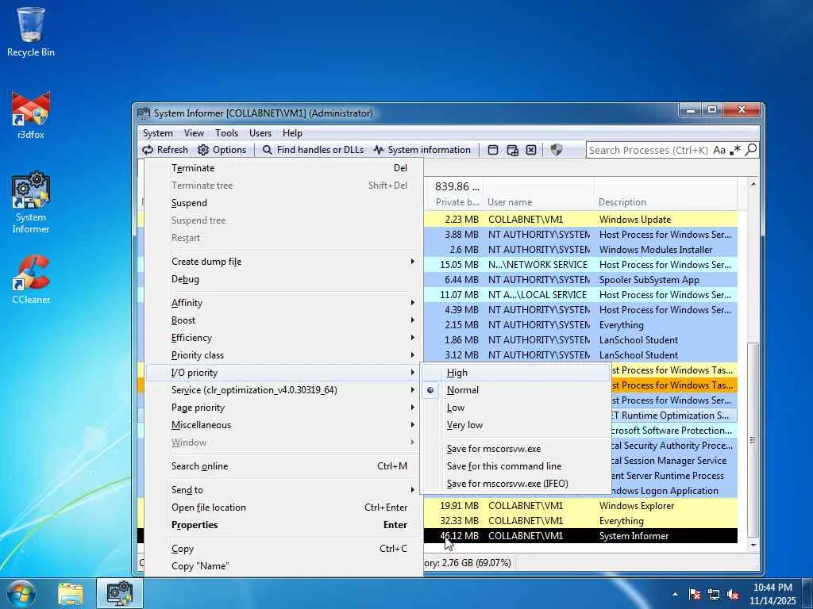Expand the Send to submenu
This screenshot has width=813, height=609.
[x=283, y=490]
